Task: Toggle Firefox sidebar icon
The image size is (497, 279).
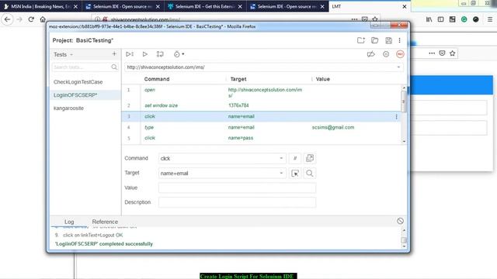Action: 440,19
